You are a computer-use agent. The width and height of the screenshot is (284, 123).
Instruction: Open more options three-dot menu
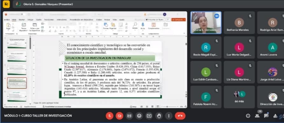169,116
